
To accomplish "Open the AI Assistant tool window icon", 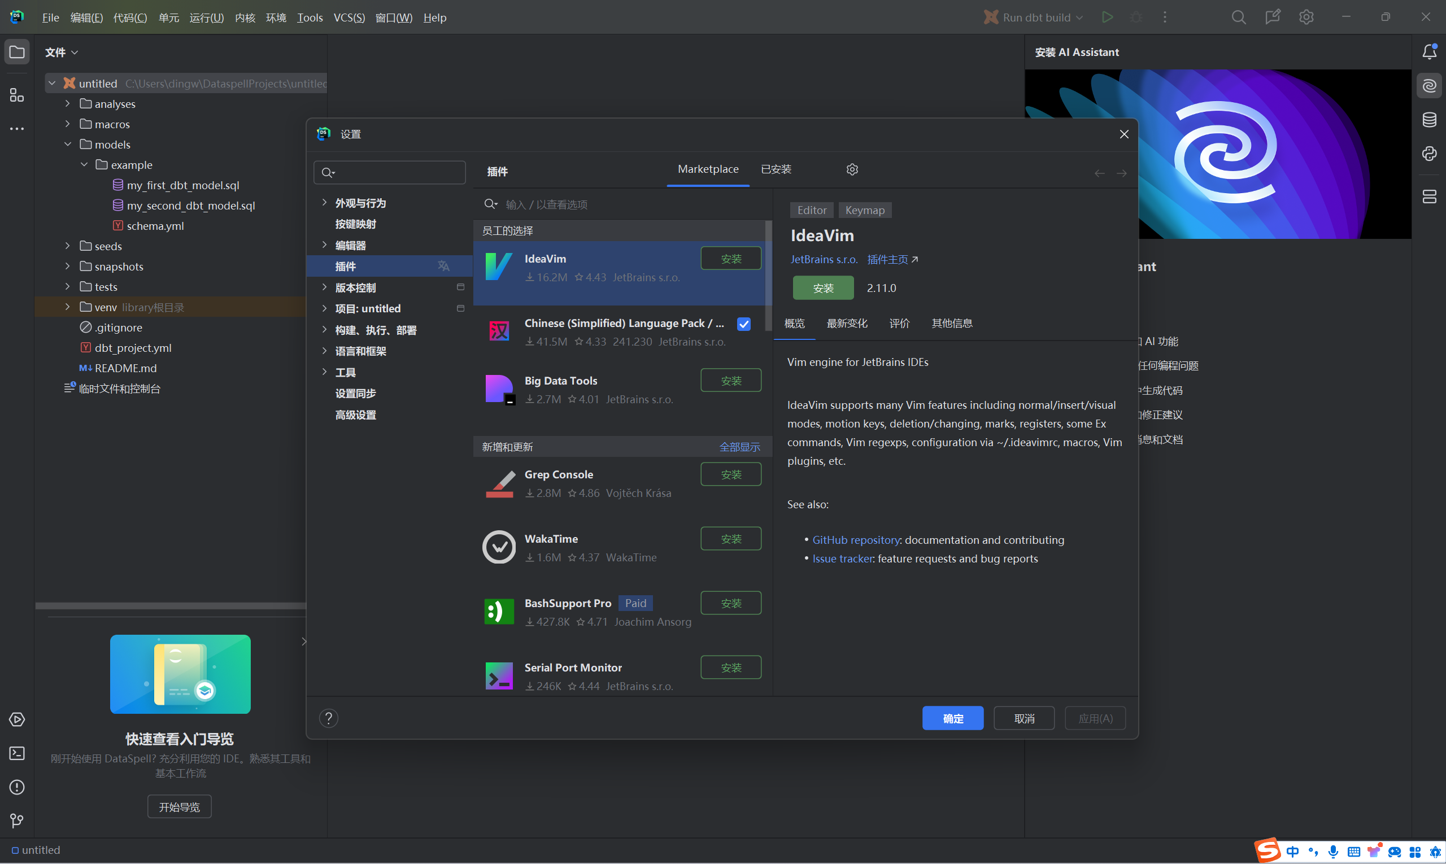I will click(1428, 86).
